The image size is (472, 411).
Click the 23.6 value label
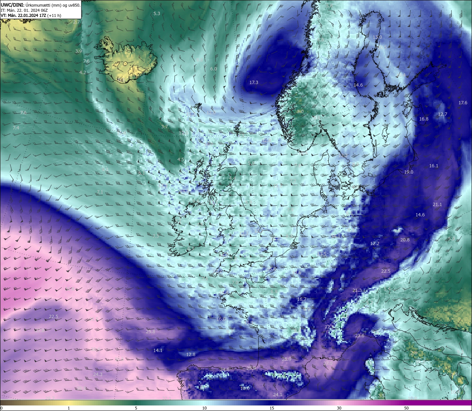[x=360, y=336]
